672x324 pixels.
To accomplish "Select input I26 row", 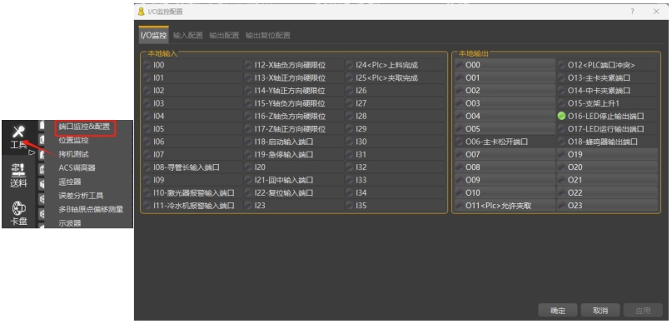I will pyautogui.click(x=396, y=91).
